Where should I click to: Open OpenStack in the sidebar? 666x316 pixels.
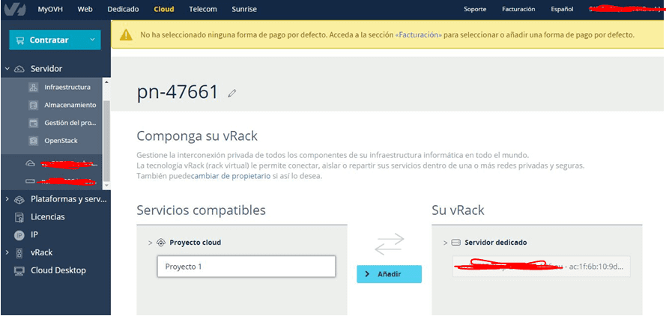tap(61, 141)
